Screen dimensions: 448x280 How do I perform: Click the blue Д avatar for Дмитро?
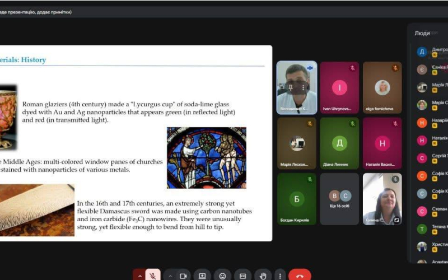(x=422, y=52)
